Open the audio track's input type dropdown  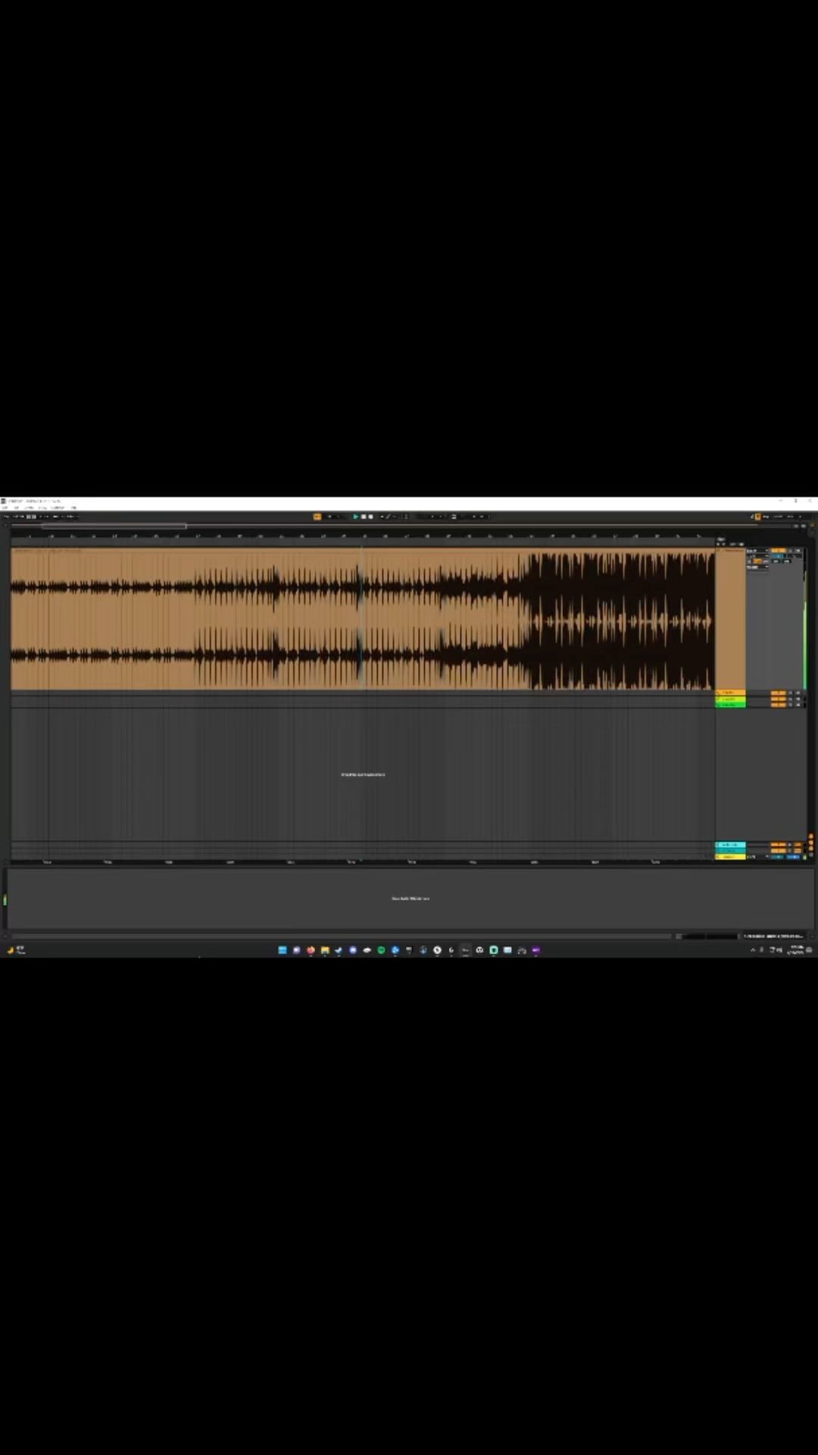[757, 551]
